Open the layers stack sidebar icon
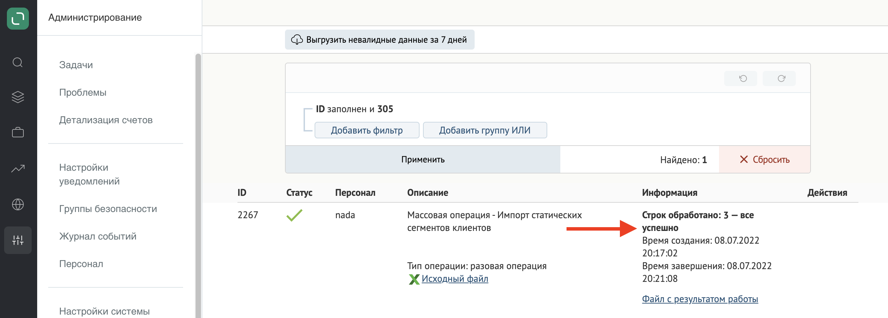The width and height of the screenshot is (888, 318). (x=18, y=97)
